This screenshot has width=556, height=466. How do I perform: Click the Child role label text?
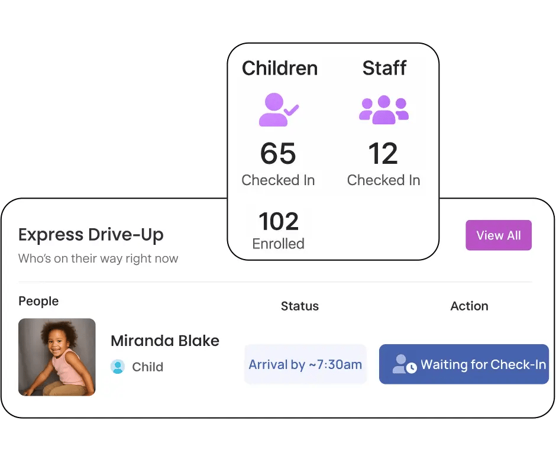click(x=147, y=367)
